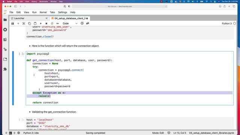Open the Run menu in JupyterLab
Viewport: 240px width, 135px height.
[x=34, y=12]
